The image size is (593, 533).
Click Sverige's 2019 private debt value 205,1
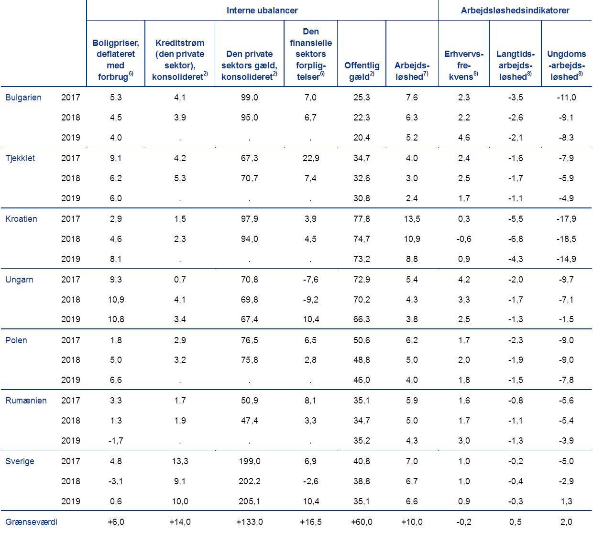click(x=249, y=501)
